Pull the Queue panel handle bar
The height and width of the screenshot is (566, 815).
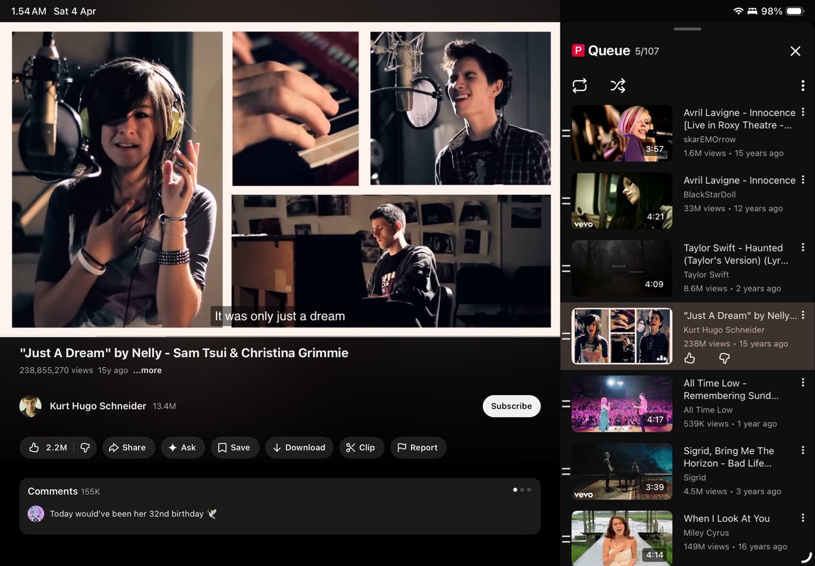[687, 29]
